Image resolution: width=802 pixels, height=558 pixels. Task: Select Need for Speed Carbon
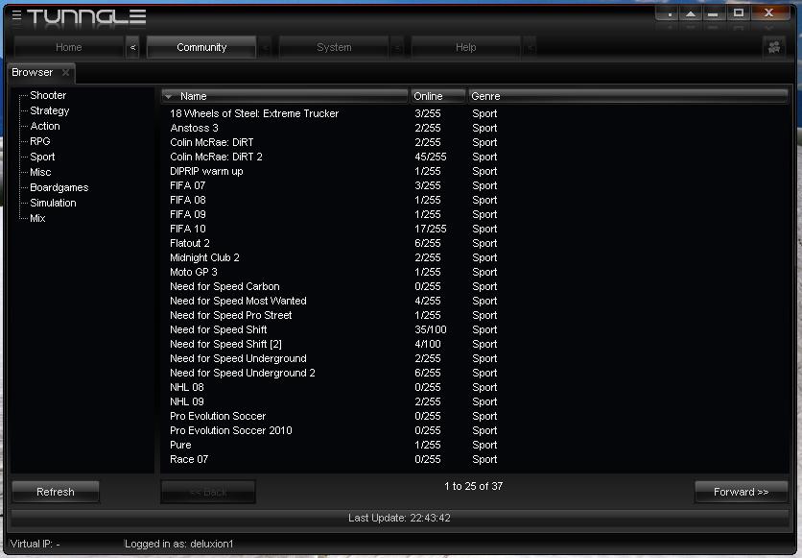coord(475,286)
